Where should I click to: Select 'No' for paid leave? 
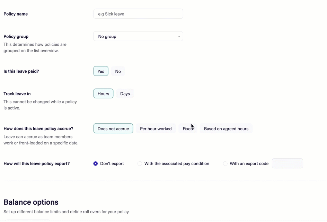[x=118, y=71]
